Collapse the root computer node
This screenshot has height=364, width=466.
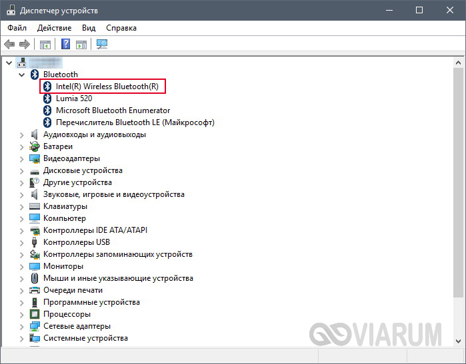click(9, 63)
